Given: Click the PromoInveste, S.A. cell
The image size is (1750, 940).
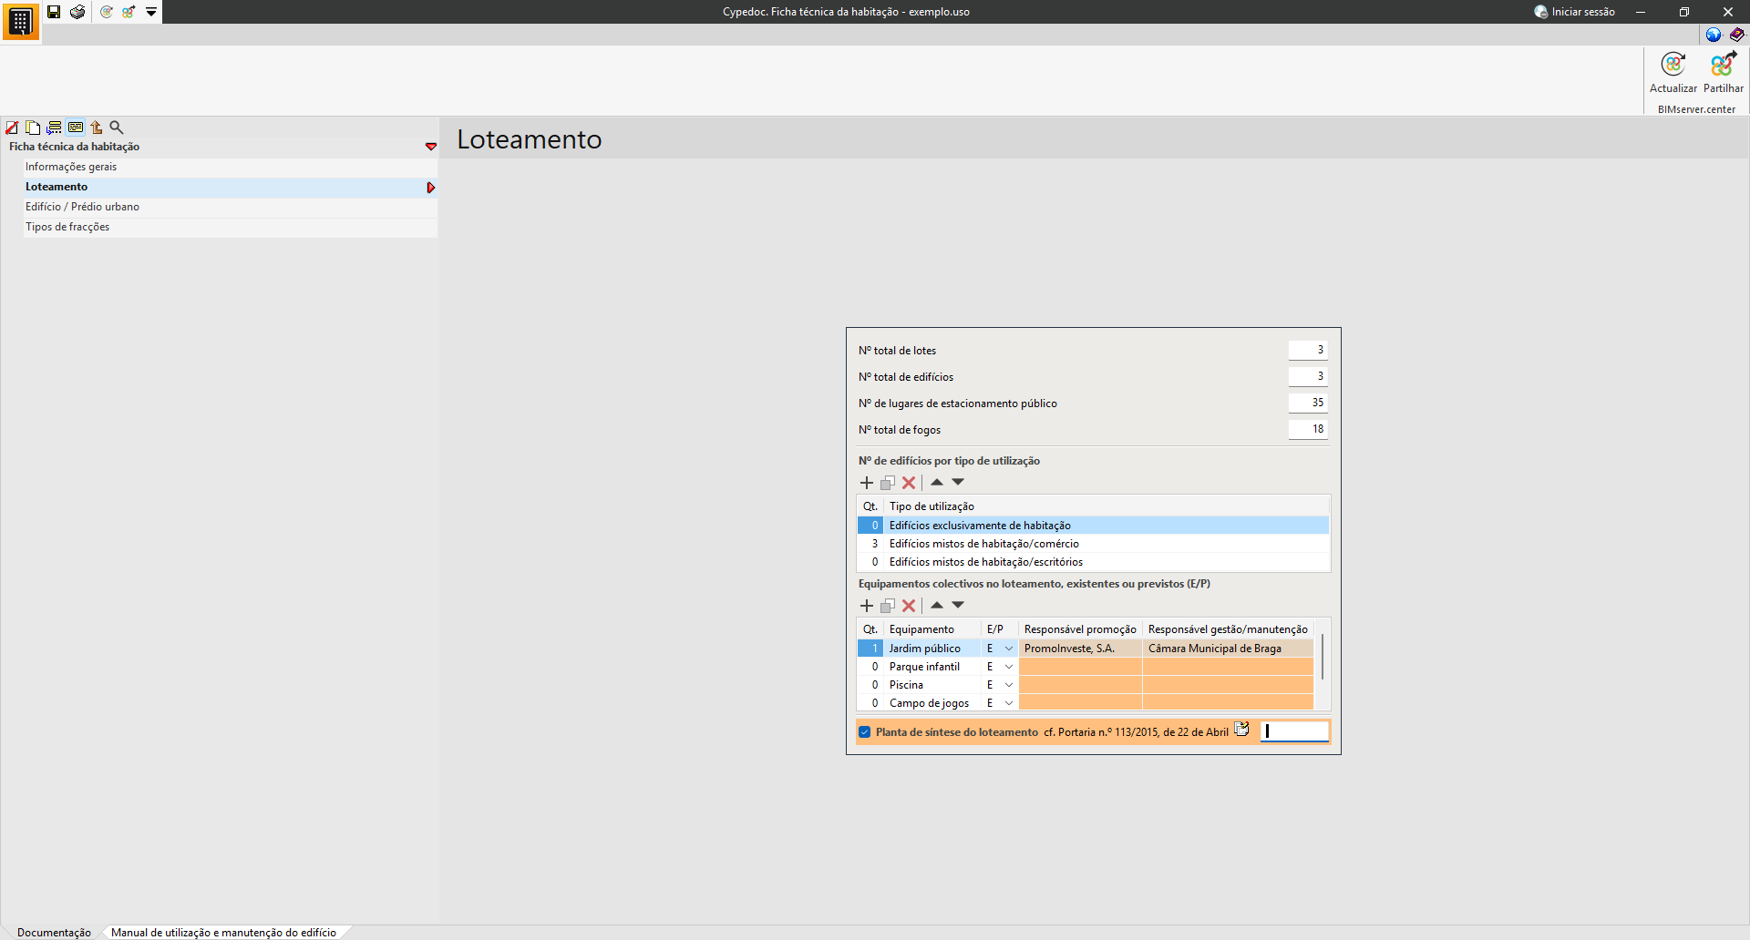Looking at the screenshot, I should (1080, 649).
